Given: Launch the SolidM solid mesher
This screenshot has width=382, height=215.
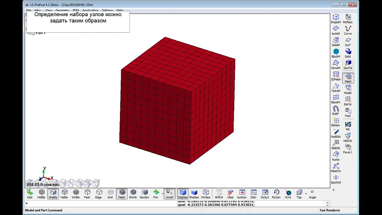Looking at the screenshot, I should click(336, 42).
